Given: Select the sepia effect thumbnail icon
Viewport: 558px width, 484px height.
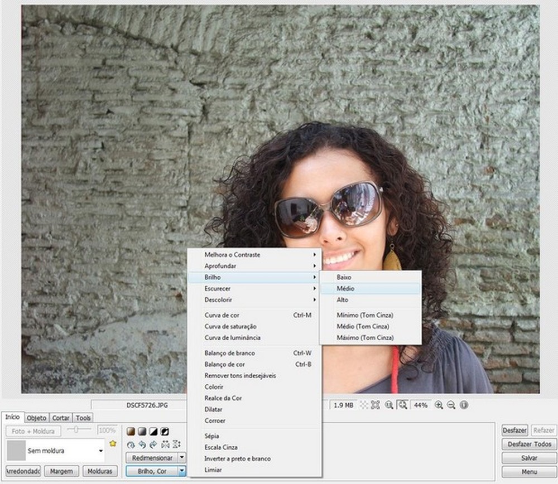Looking at the screenshot, I should click(131, 431).
